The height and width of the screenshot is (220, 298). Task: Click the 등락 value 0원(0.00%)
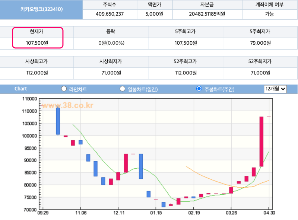(x=111, y=43)
